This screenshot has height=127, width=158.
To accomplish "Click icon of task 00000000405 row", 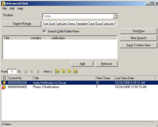I will point(4,87).
